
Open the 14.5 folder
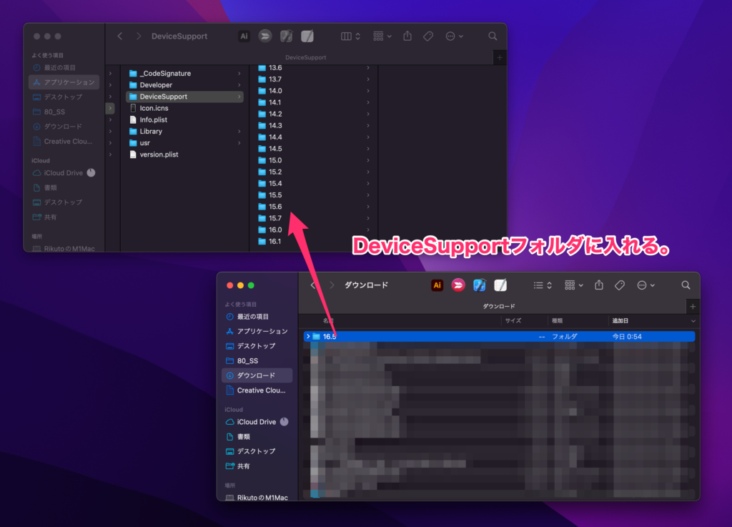[314, 149]
